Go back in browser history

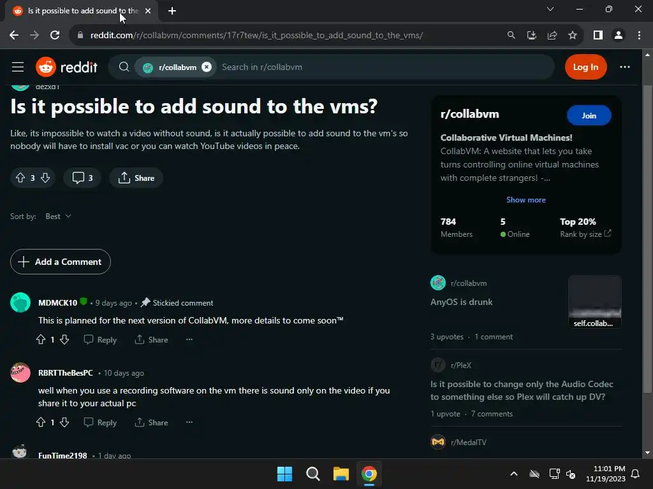point(14,36)
